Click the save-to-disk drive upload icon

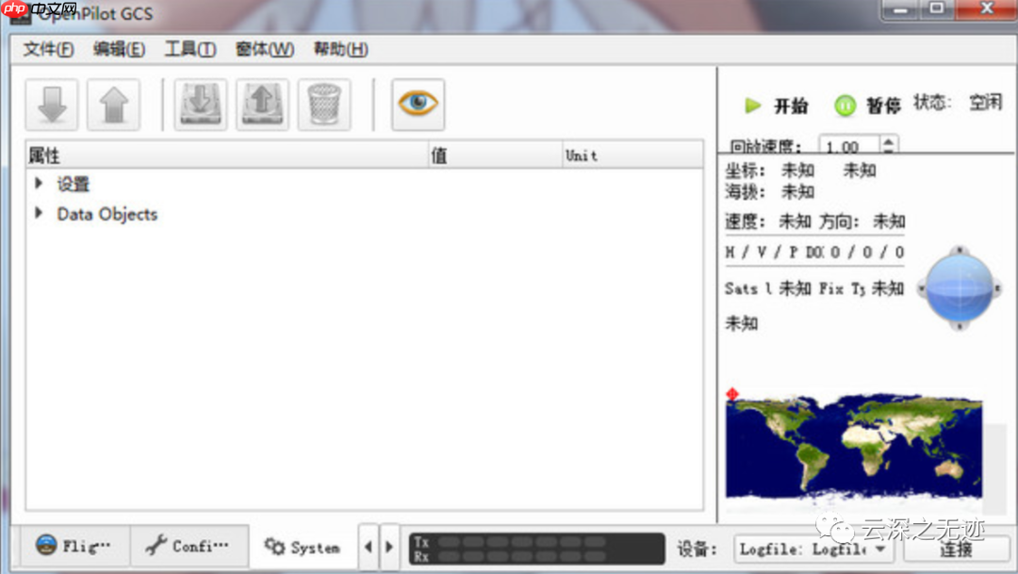coord(262,105)
